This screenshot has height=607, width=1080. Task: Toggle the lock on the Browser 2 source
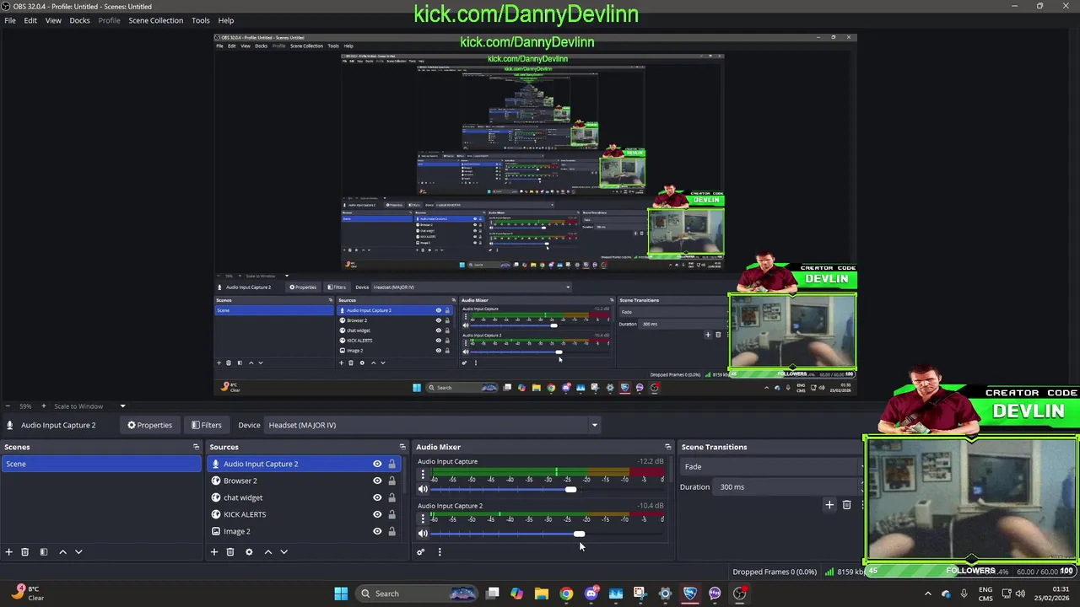(391, 481)
